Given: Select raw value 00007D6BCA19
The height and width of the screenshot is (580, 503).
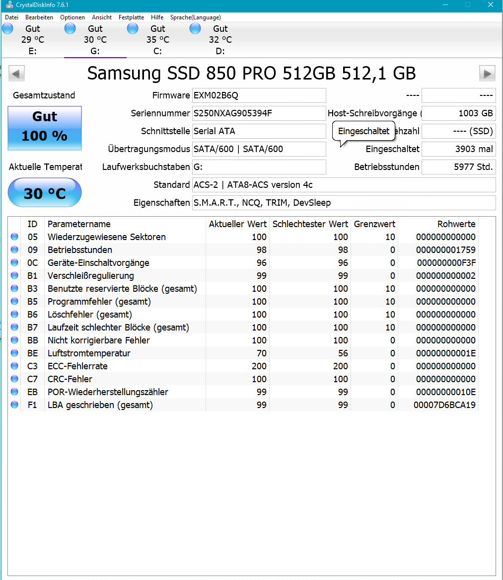Looking at the screenshot, I should 444,406.
